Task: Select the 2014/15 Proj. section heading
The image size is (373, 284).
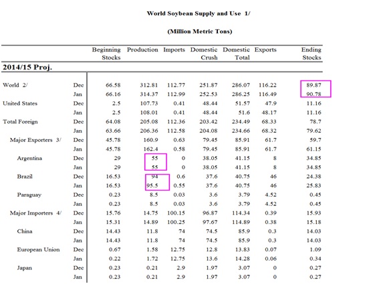Action: click(x=27, y=67)
